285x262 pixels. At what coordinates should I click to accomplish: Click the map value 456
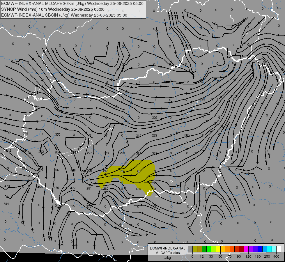coord(40,187)
